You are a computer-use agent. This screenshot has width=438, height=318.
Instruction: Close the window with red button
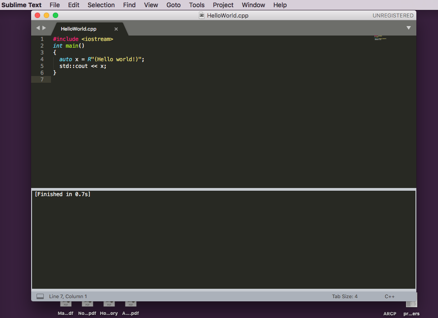point(37,15)
